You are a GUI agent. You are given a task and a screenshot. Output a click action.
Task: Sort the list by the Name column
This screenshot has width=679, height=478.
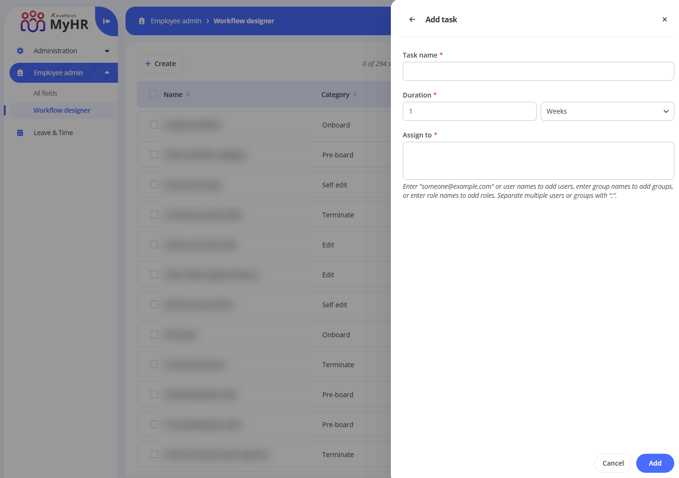tap(188, 95)
